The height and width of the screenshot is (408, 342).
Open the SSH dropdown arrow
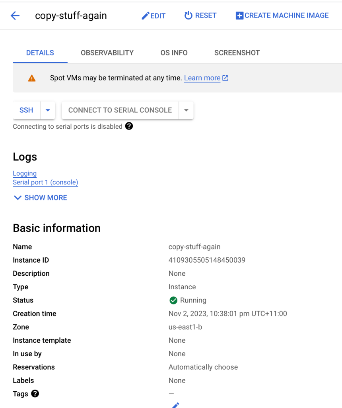coord(48,110)
